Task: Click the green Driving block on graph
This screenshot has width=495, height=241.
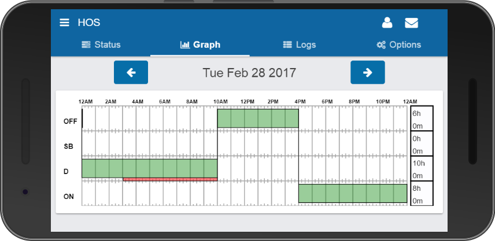Action: [x=149, y=168]
